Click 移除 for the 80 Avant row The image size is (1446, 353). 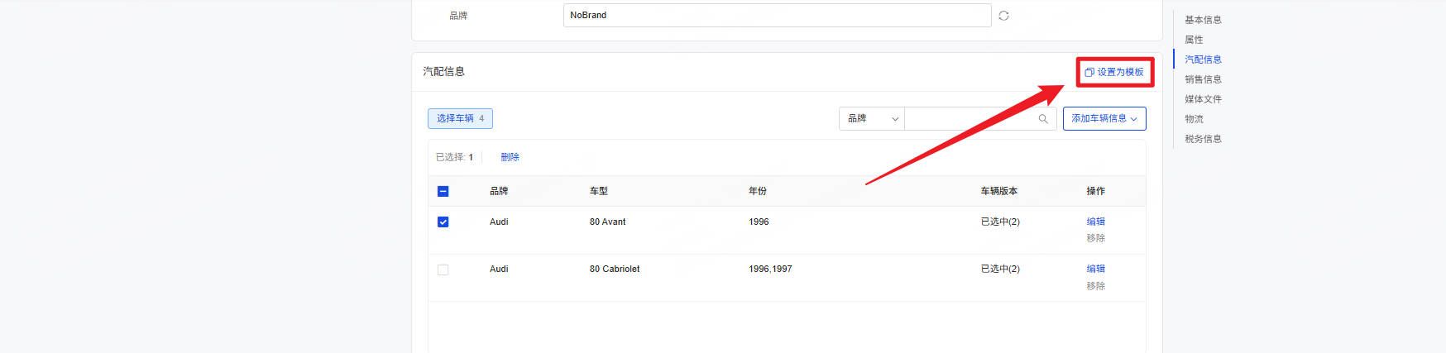tap(1095, 238)
